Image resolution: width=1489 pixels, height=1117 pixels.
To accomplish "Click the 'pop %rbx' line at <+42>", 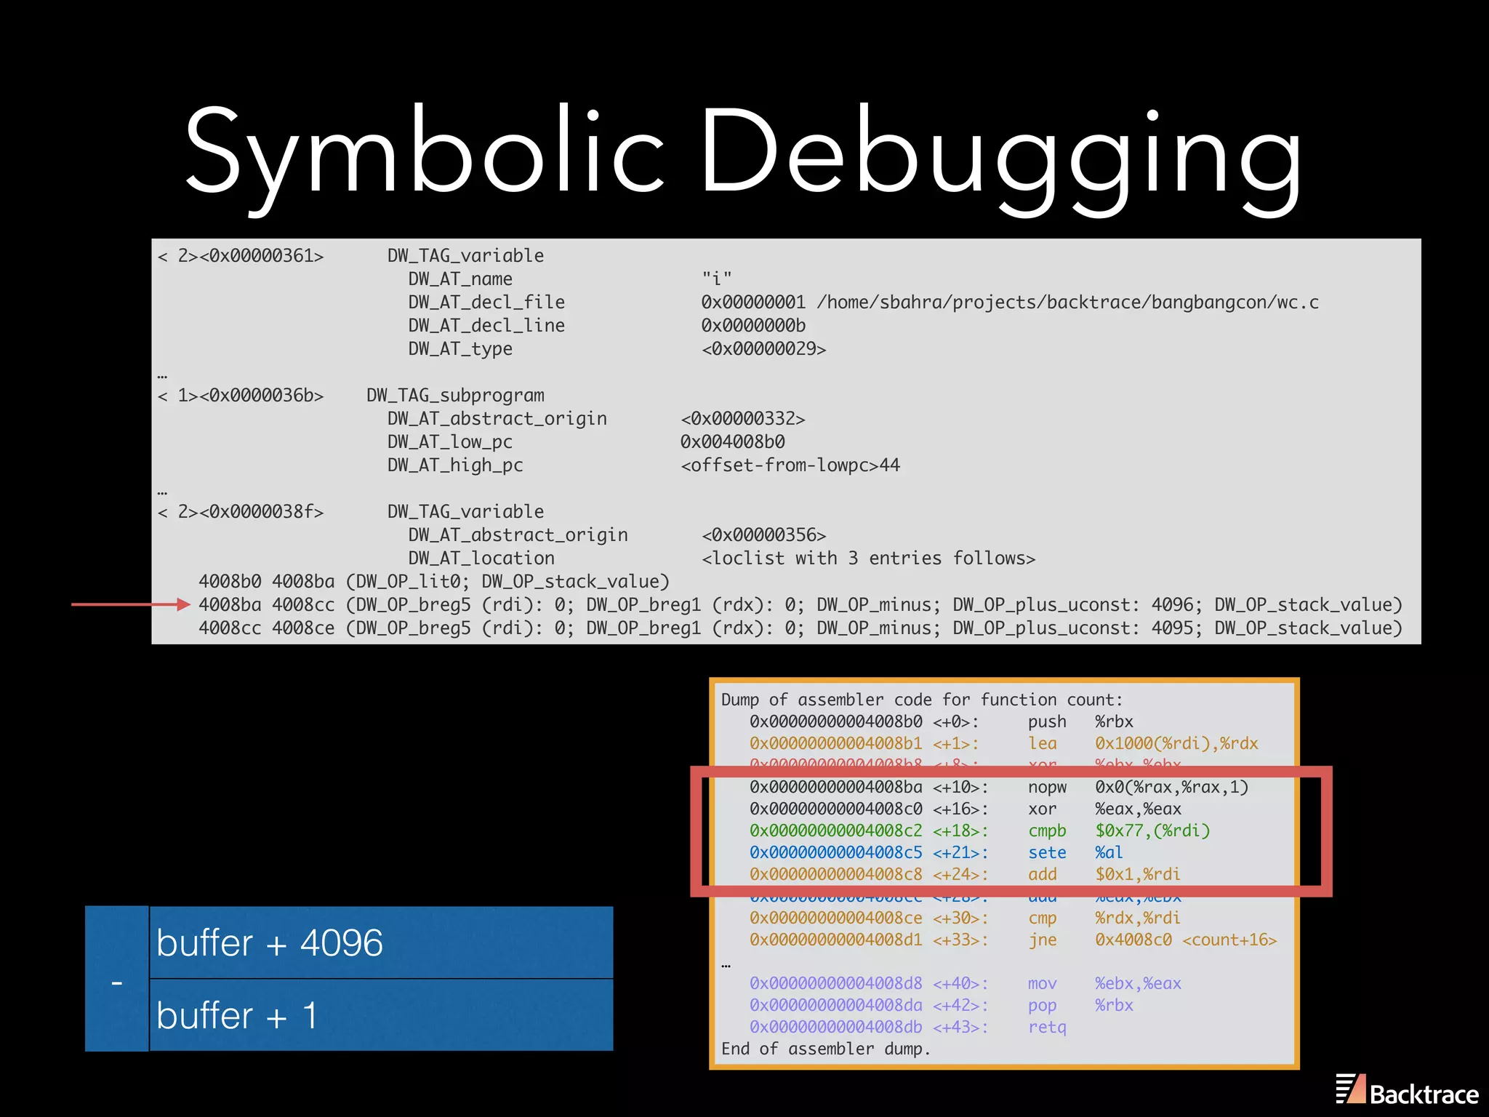I will [x=942, y=1005].
